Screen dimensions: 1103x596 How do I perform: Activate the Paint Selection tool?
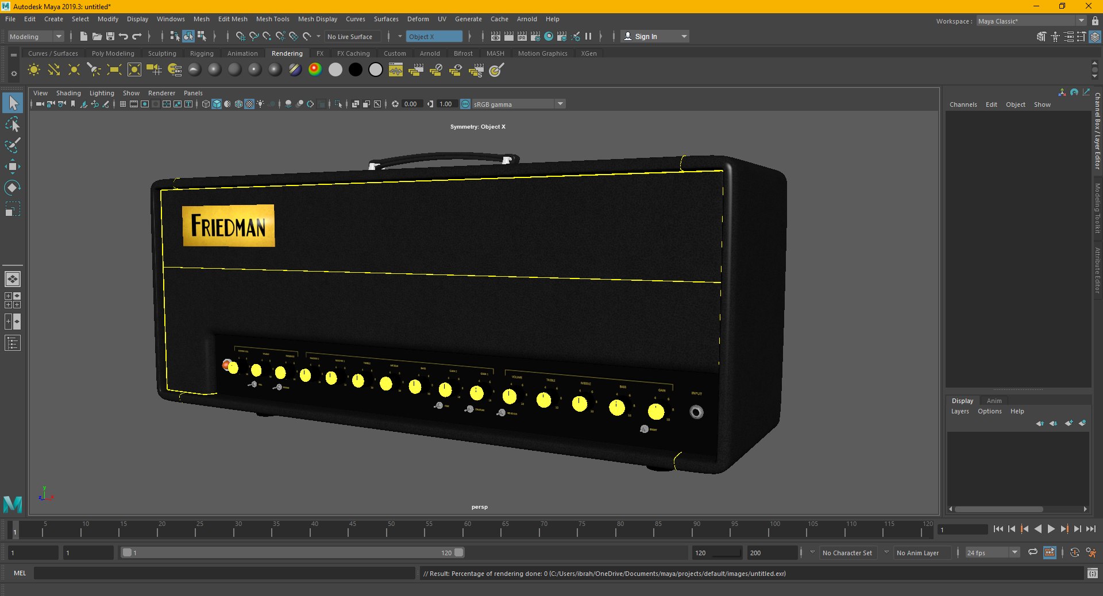[13, 145]
